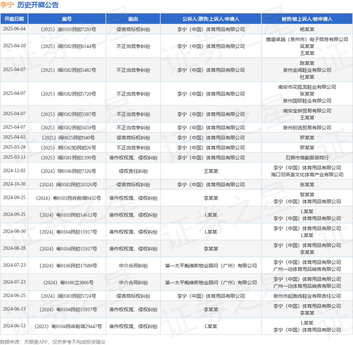Select case number (2024)粤0103民初14612号
Viewport: 353px width, 345px height.
coord(69,215)
